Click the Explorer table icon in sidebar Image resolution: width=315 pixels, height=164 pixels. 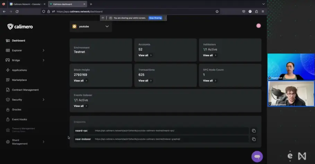pos(8,50)
